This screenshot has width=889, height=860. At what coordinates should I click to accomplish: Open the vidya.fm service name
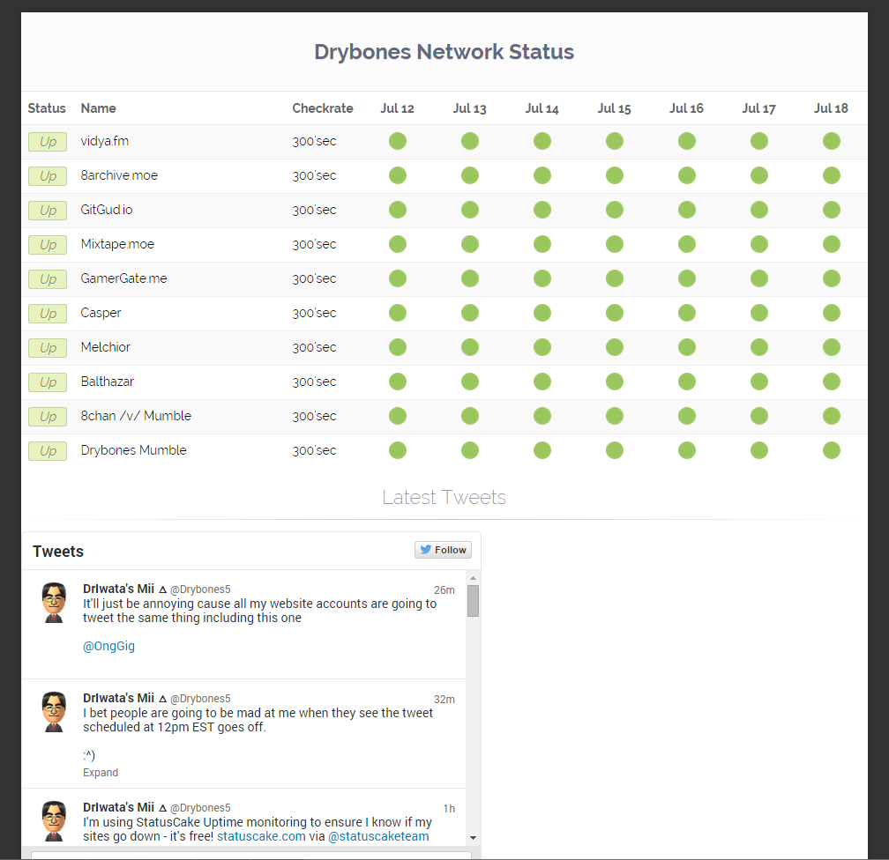[104, 141]
